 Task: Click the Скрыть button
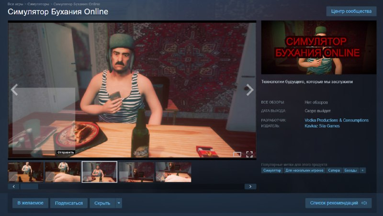(102, 203)
